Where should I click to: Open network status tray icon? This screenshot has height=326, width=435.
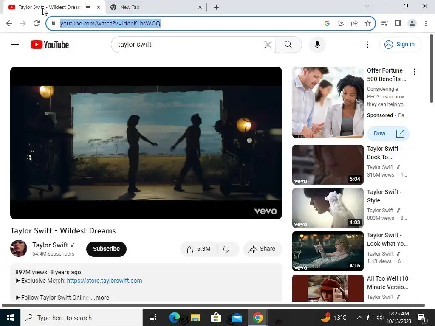[x=370, y=318]
